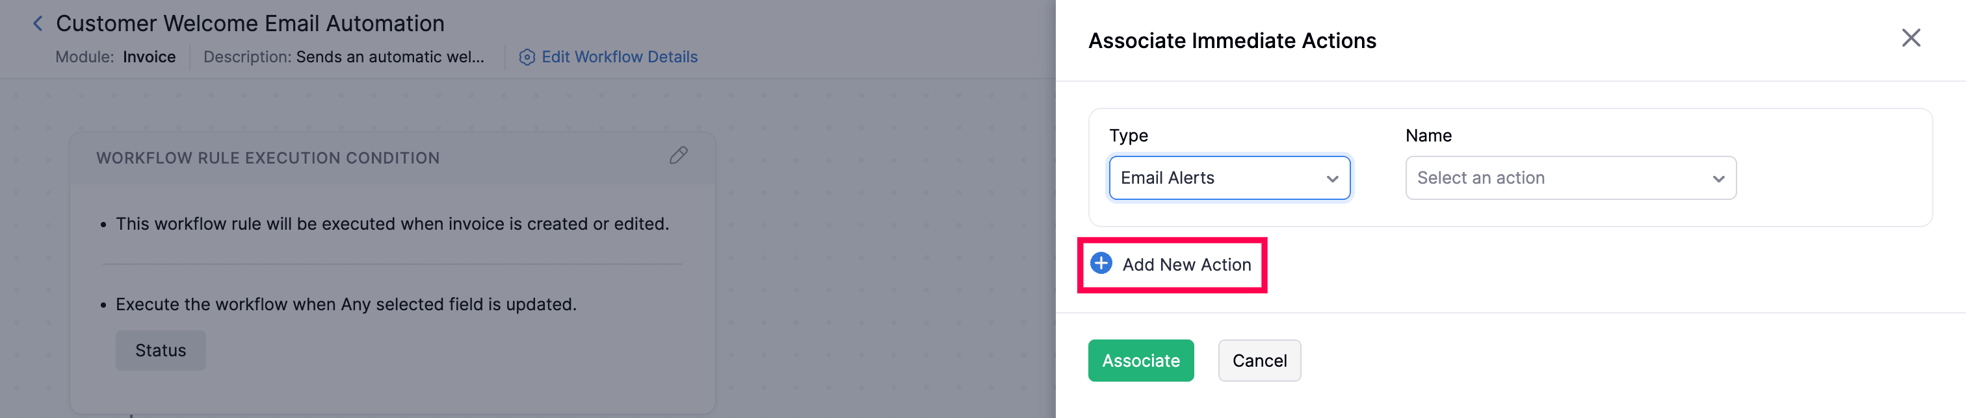
Task: Open Edit Workflow Details
Action: [x=618, y=56]
